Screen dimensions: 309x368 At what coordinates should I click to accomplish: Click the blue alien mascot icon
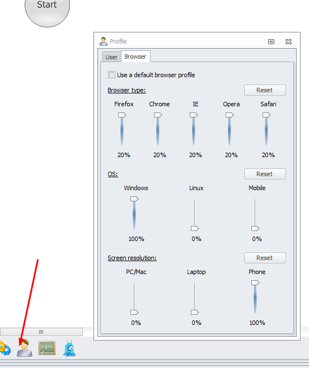(x=69, y=348)
